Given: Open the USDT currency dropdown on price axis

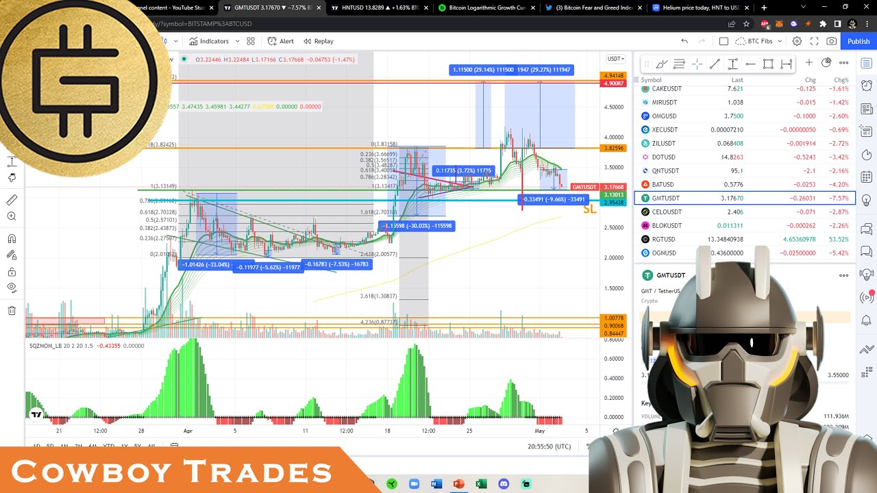Looking at the screenshot, I should [615, 59].
